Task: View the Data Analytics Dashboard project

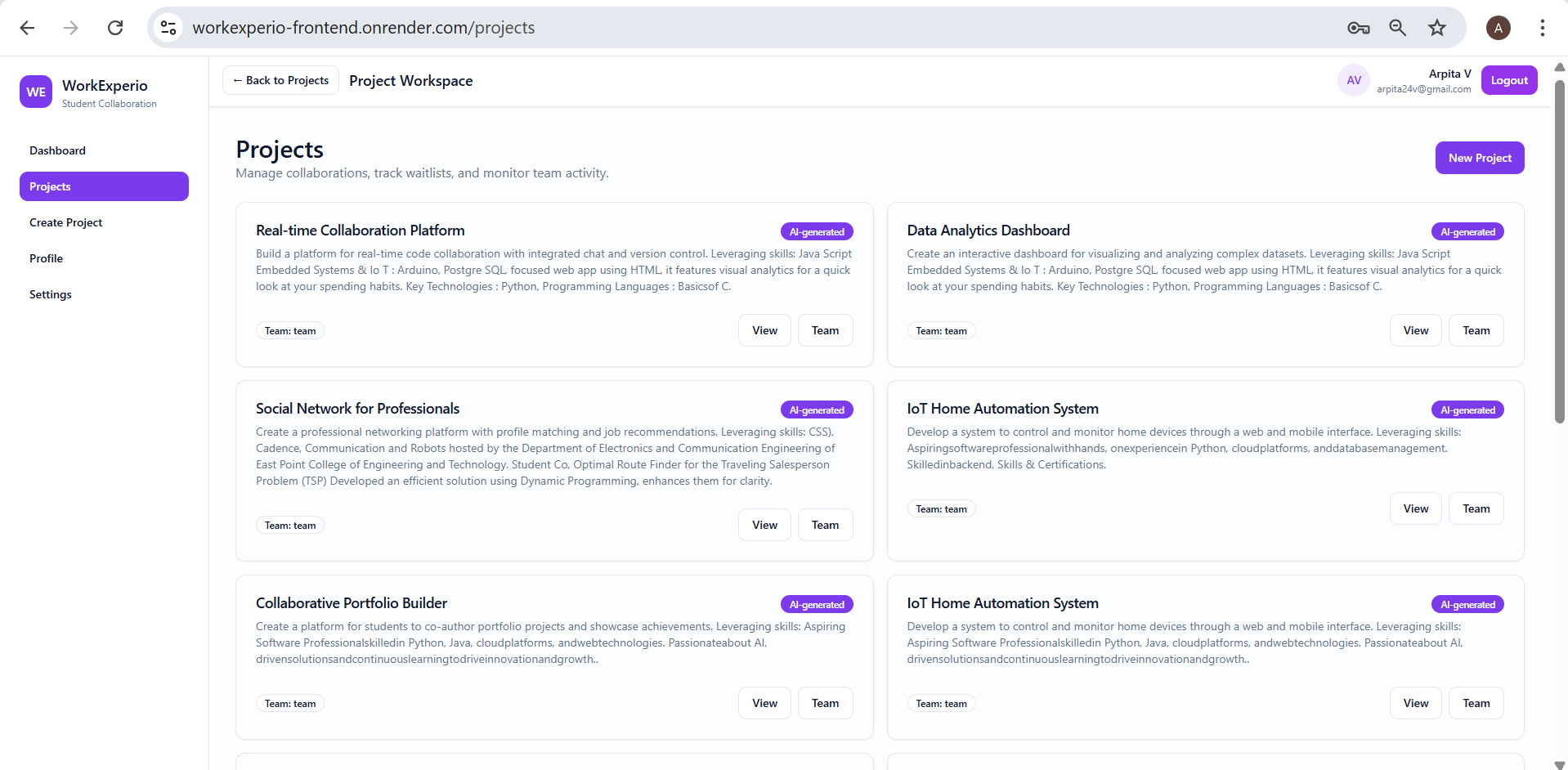Action: pos(1416,330)
